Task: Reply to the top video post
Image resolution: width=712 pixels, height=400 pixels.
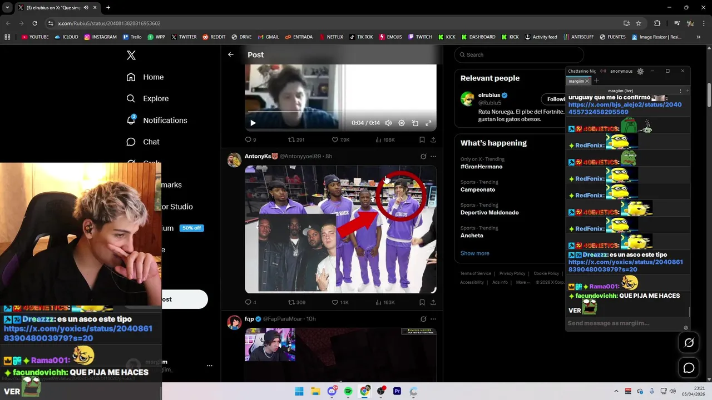Action: point(250,139)
